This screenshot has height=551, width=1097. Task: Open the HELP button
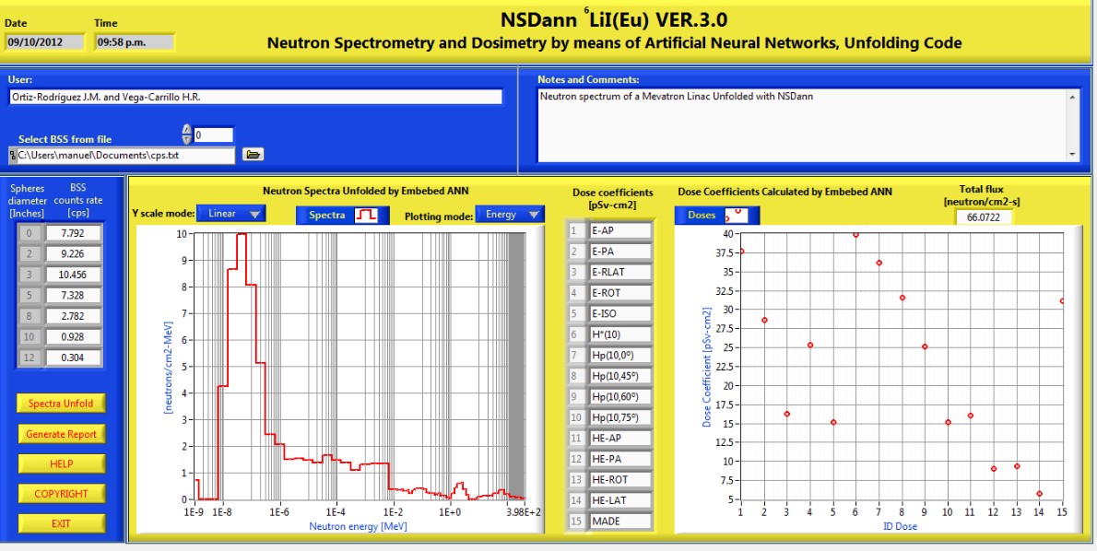click(61, 463)
